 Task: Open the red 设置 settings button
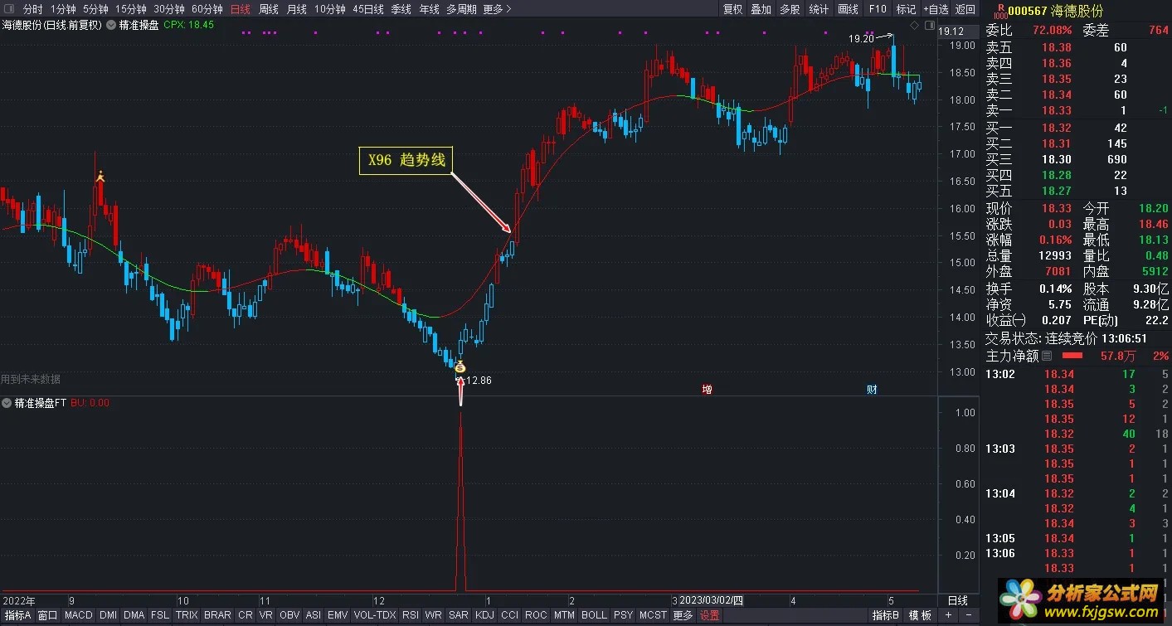710,615
